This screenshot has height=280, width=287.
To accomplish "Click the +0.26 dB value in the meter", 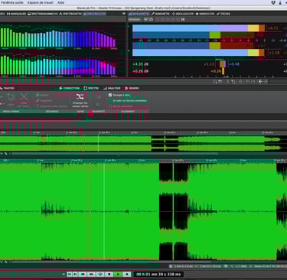I will pyautogui.click(x=141, y=71).
